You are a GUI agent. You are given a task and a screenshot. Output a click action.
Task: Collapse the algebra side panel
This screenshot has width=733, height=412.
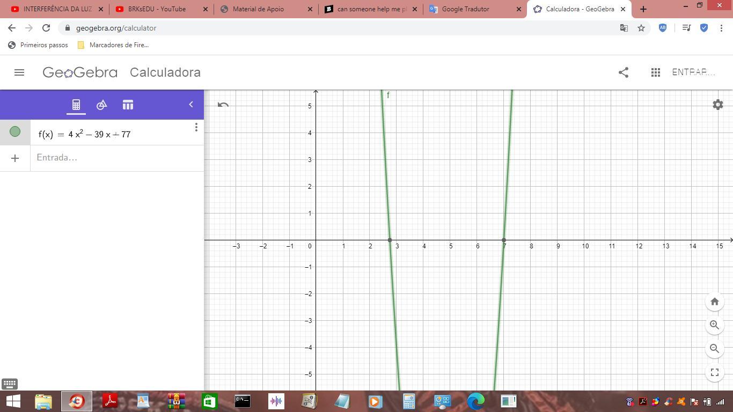pyautogui.click(x=190, y=105)
